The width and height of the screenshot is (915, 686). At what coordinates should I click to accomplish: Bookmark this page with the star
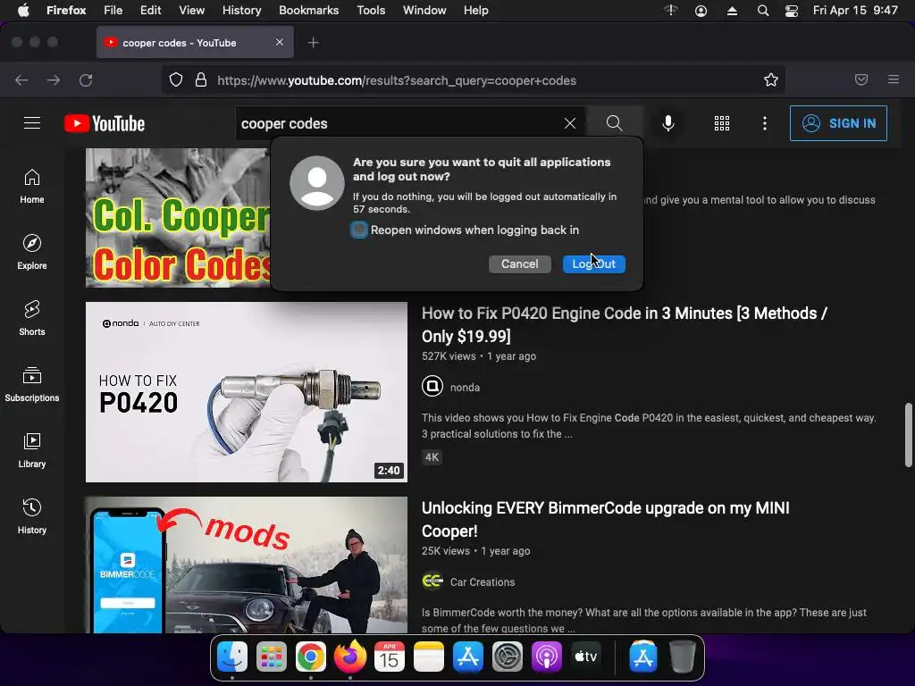click(x=771, y=79)
